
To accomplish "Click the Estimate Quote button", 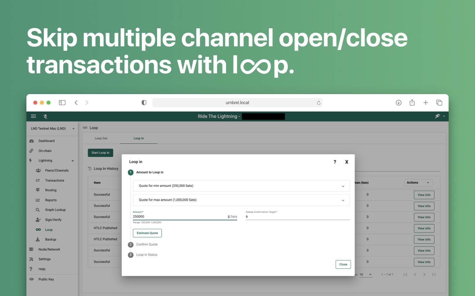I will [147, 233].
